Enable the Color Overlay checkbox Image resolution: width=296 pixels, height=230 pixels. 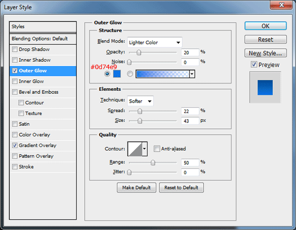click(x=15, y=135)
